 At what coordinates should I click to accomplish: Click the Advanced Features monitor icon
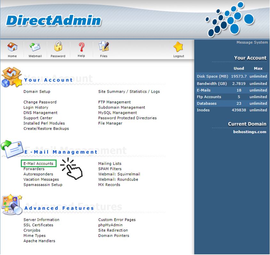tap(12, 204)
